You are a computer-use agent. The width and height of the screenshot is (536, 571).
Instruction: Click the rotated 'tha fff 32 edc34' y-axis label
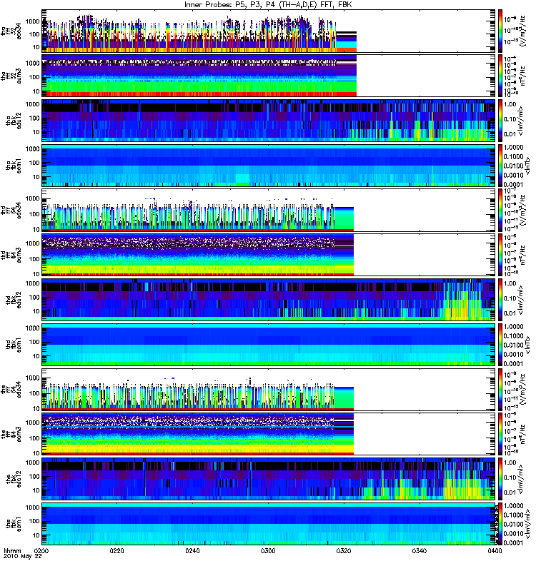pyautogui.click(x=11, y=31)
